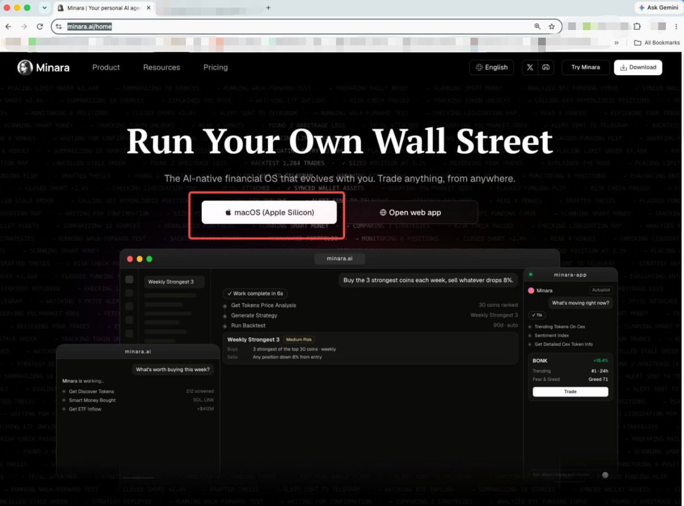
Task: Go back with the browser back arrow
Action: pos(9,26)
